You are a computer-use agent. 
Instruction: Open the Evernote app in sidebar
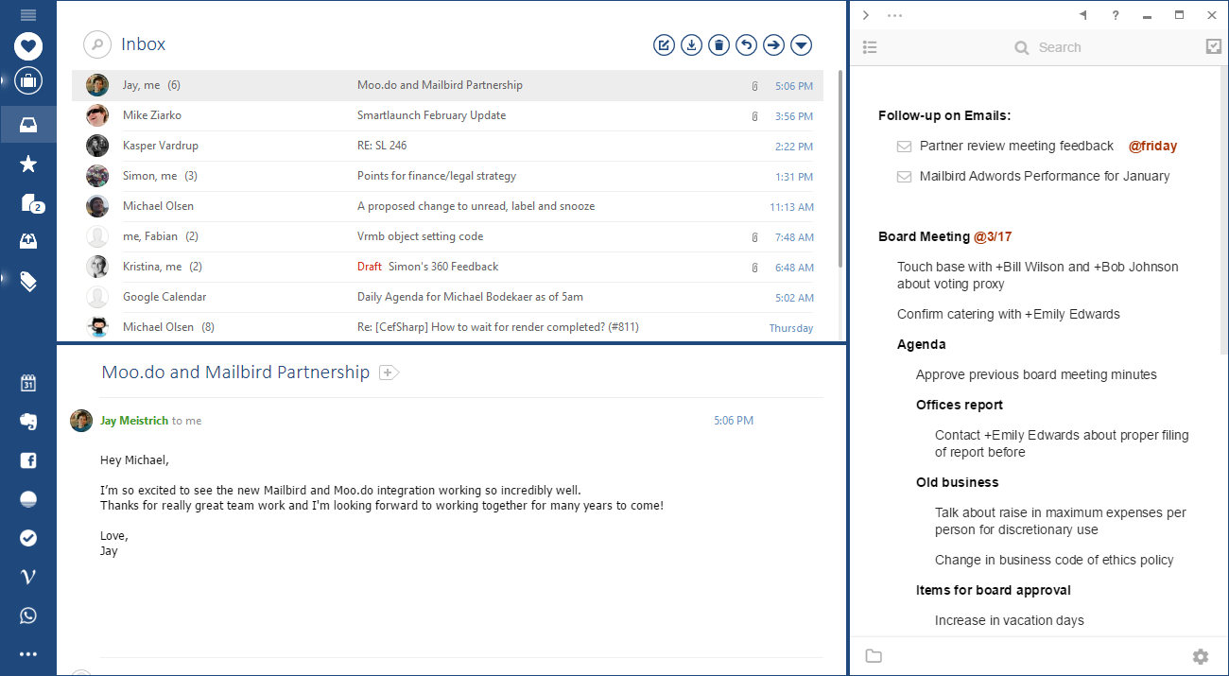point(28,422)
